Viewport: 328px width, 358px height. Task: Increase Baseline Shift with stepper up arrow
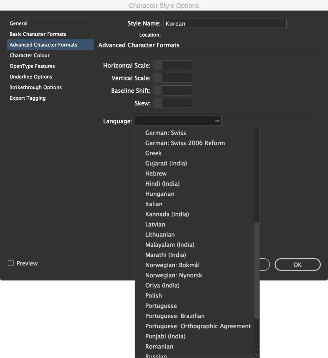[x=157, y=88]
